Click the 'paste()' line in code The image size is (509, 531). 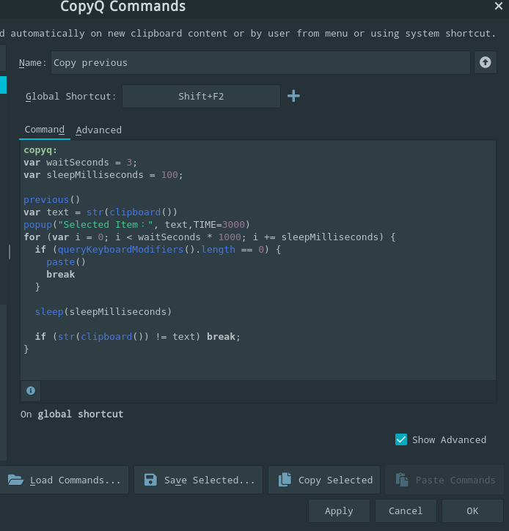66,262
